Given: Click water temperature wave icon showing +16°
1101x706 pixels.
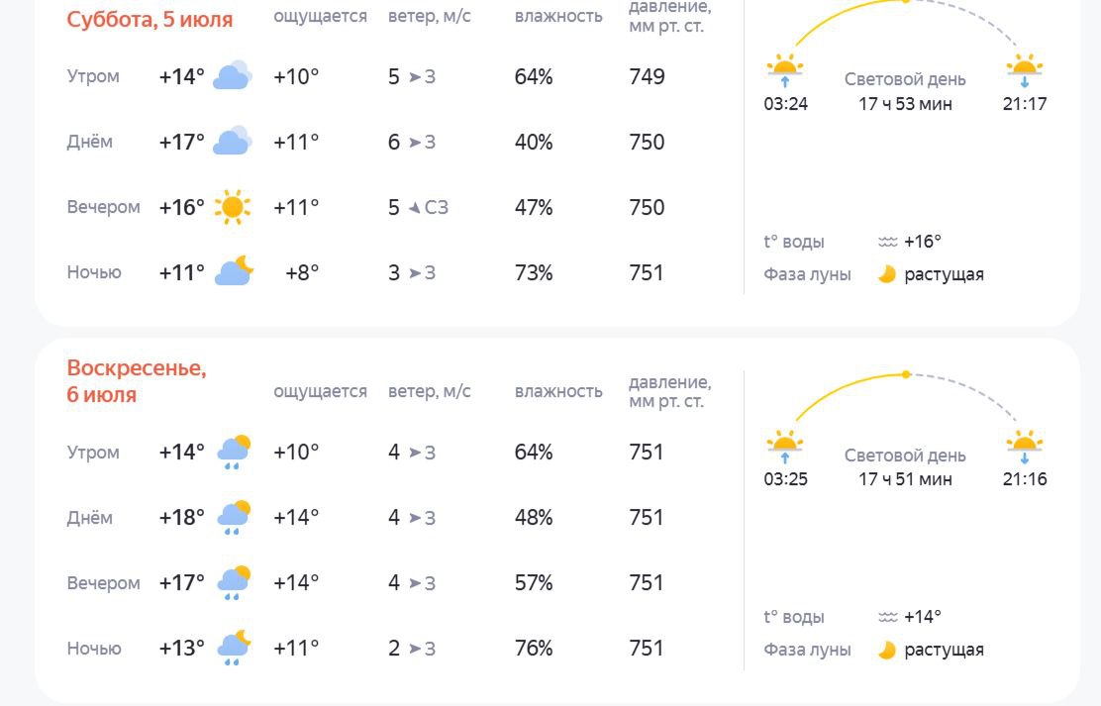Looking at the screenshot, I should [887, 242].
